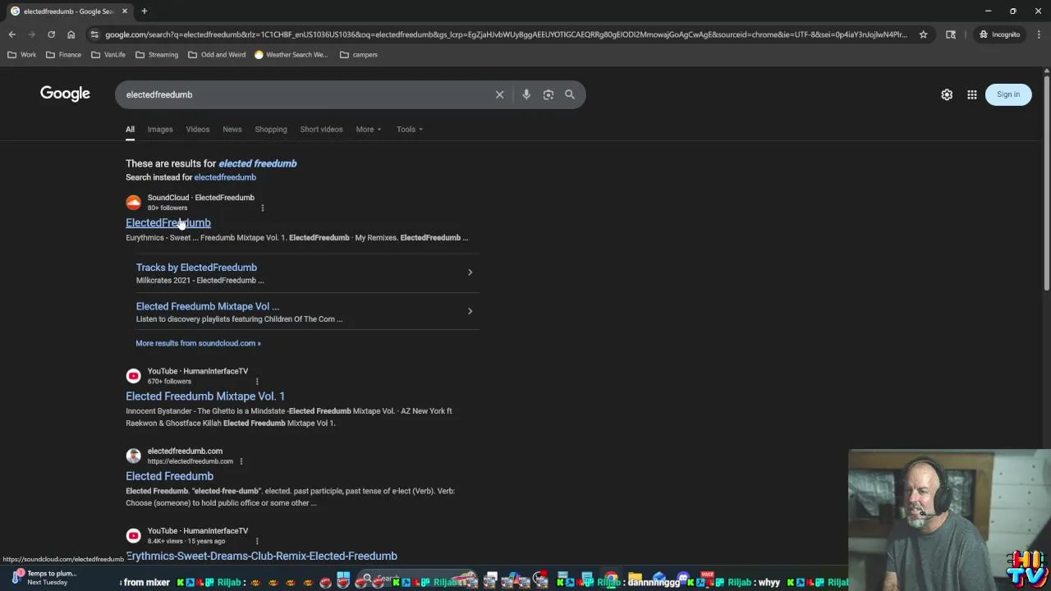This screenshot has height=591, width=1051.
Task: Start voice search with the microphone icon
Action: pos(526,94)
